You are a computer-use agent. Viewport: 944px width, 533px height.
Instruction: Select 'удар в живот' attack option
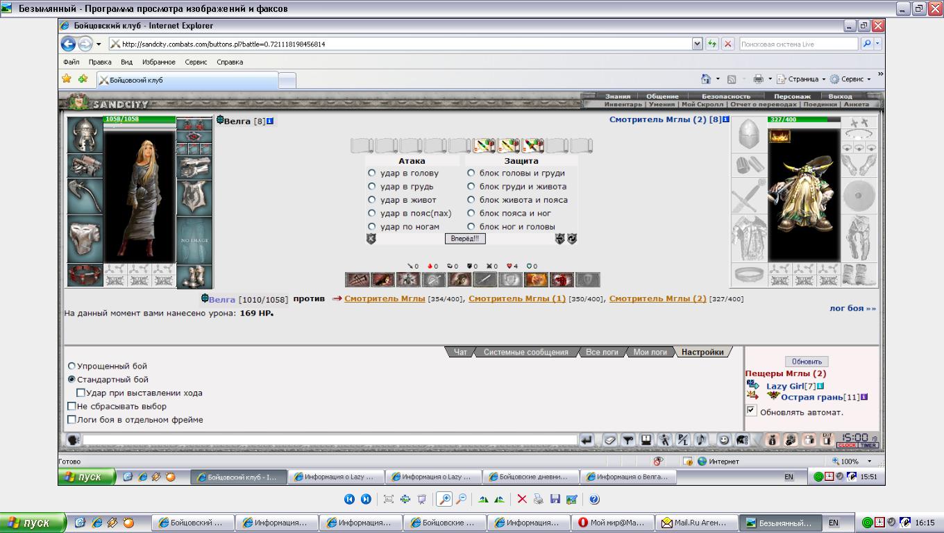372,200
